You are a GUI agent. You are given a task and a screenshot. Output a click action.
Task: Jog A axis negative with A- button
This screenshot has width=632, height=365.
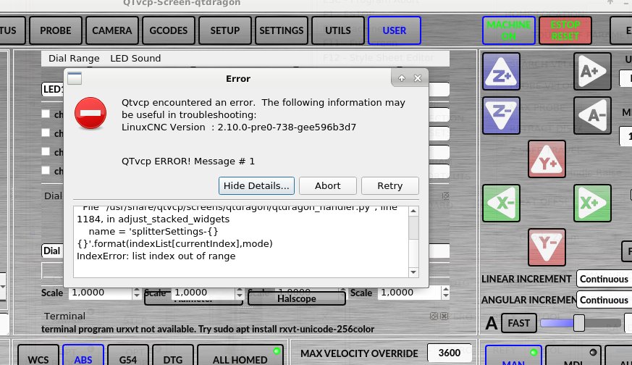[x=592, y=115]
